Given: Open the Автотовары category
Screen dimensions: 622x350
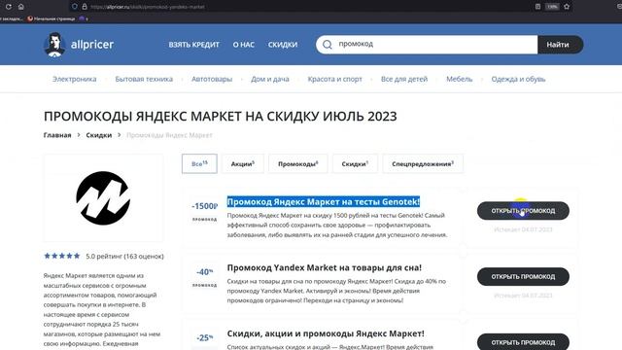Looking at the screenshot, I should click(x=212, y=79).
